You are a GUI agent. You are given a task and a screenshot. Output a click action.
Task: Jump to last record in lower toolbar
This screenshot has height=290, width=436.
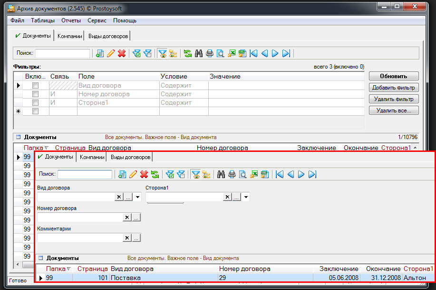click(x=312, y=174)
